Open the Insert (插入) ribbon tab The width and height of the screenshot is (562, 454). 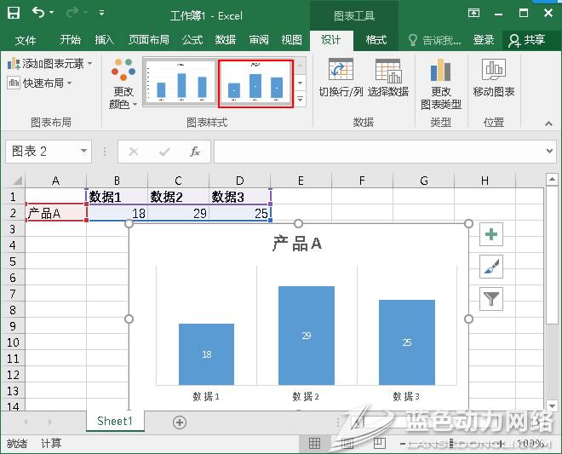tap(104, 40)
